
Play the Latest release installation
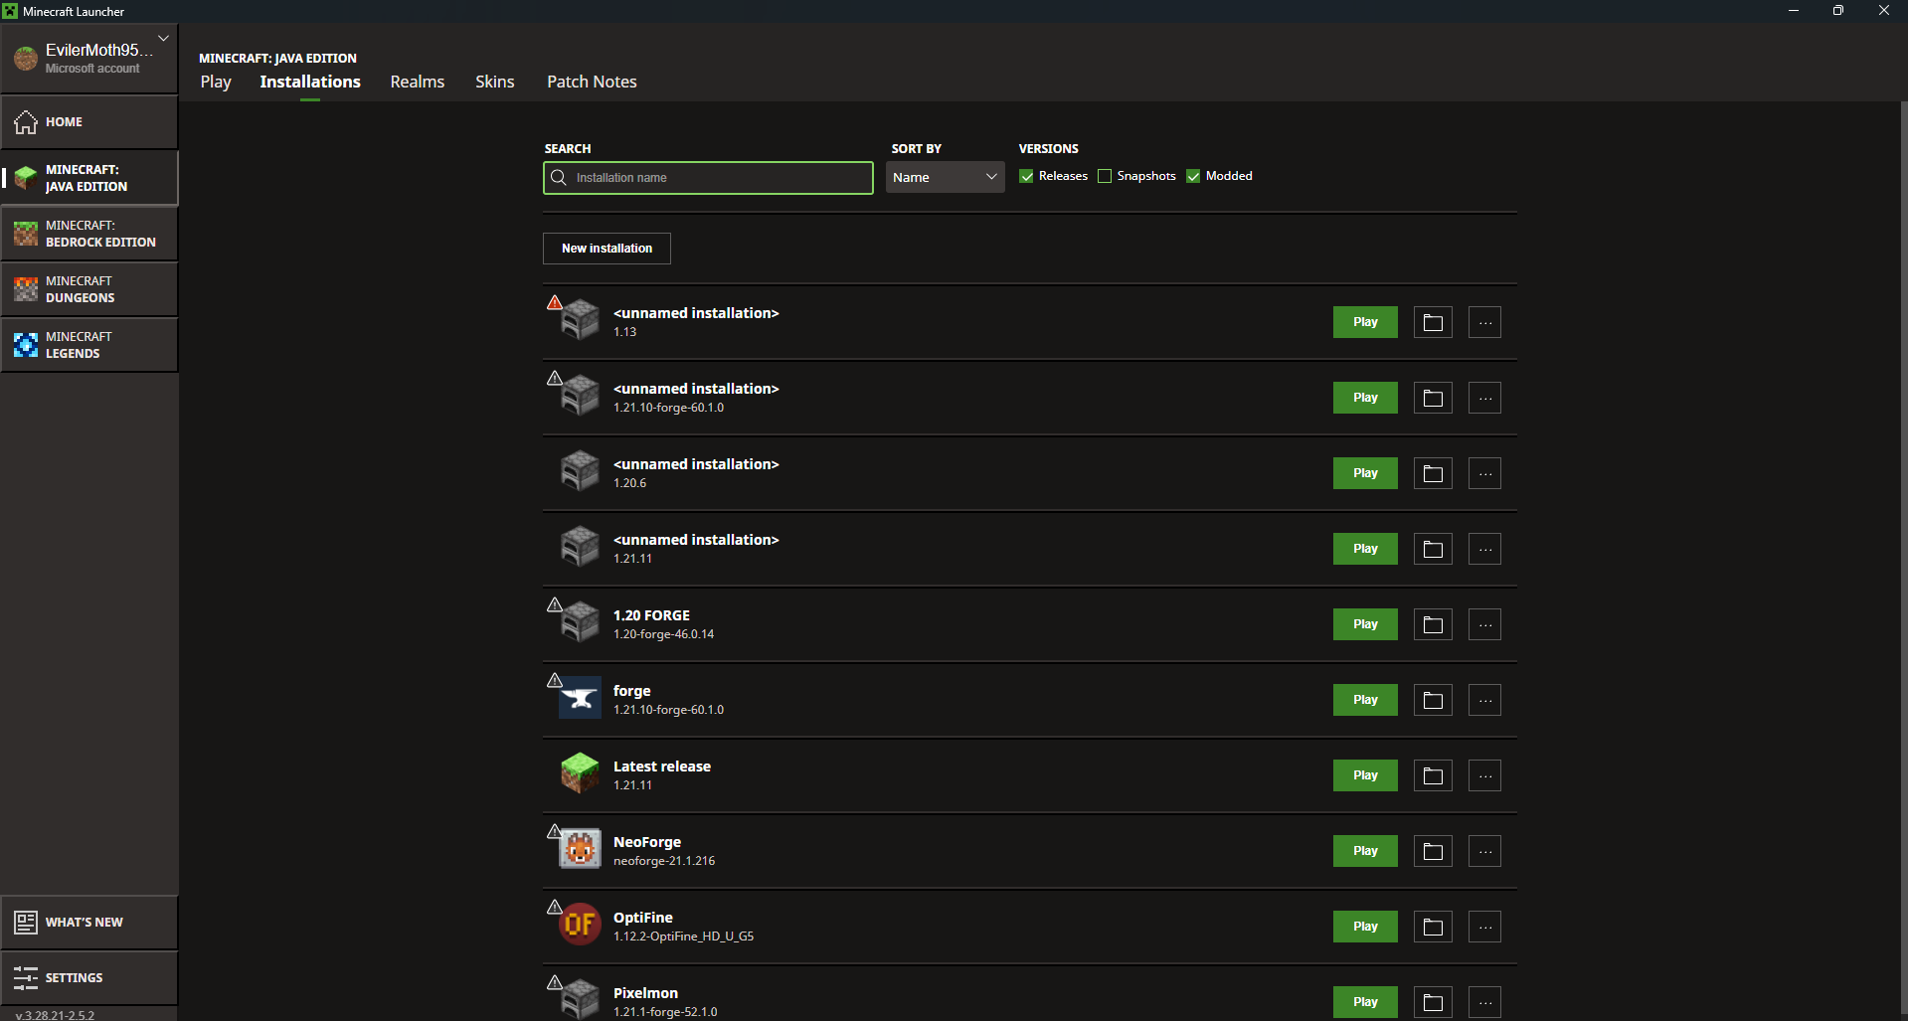1364,775
